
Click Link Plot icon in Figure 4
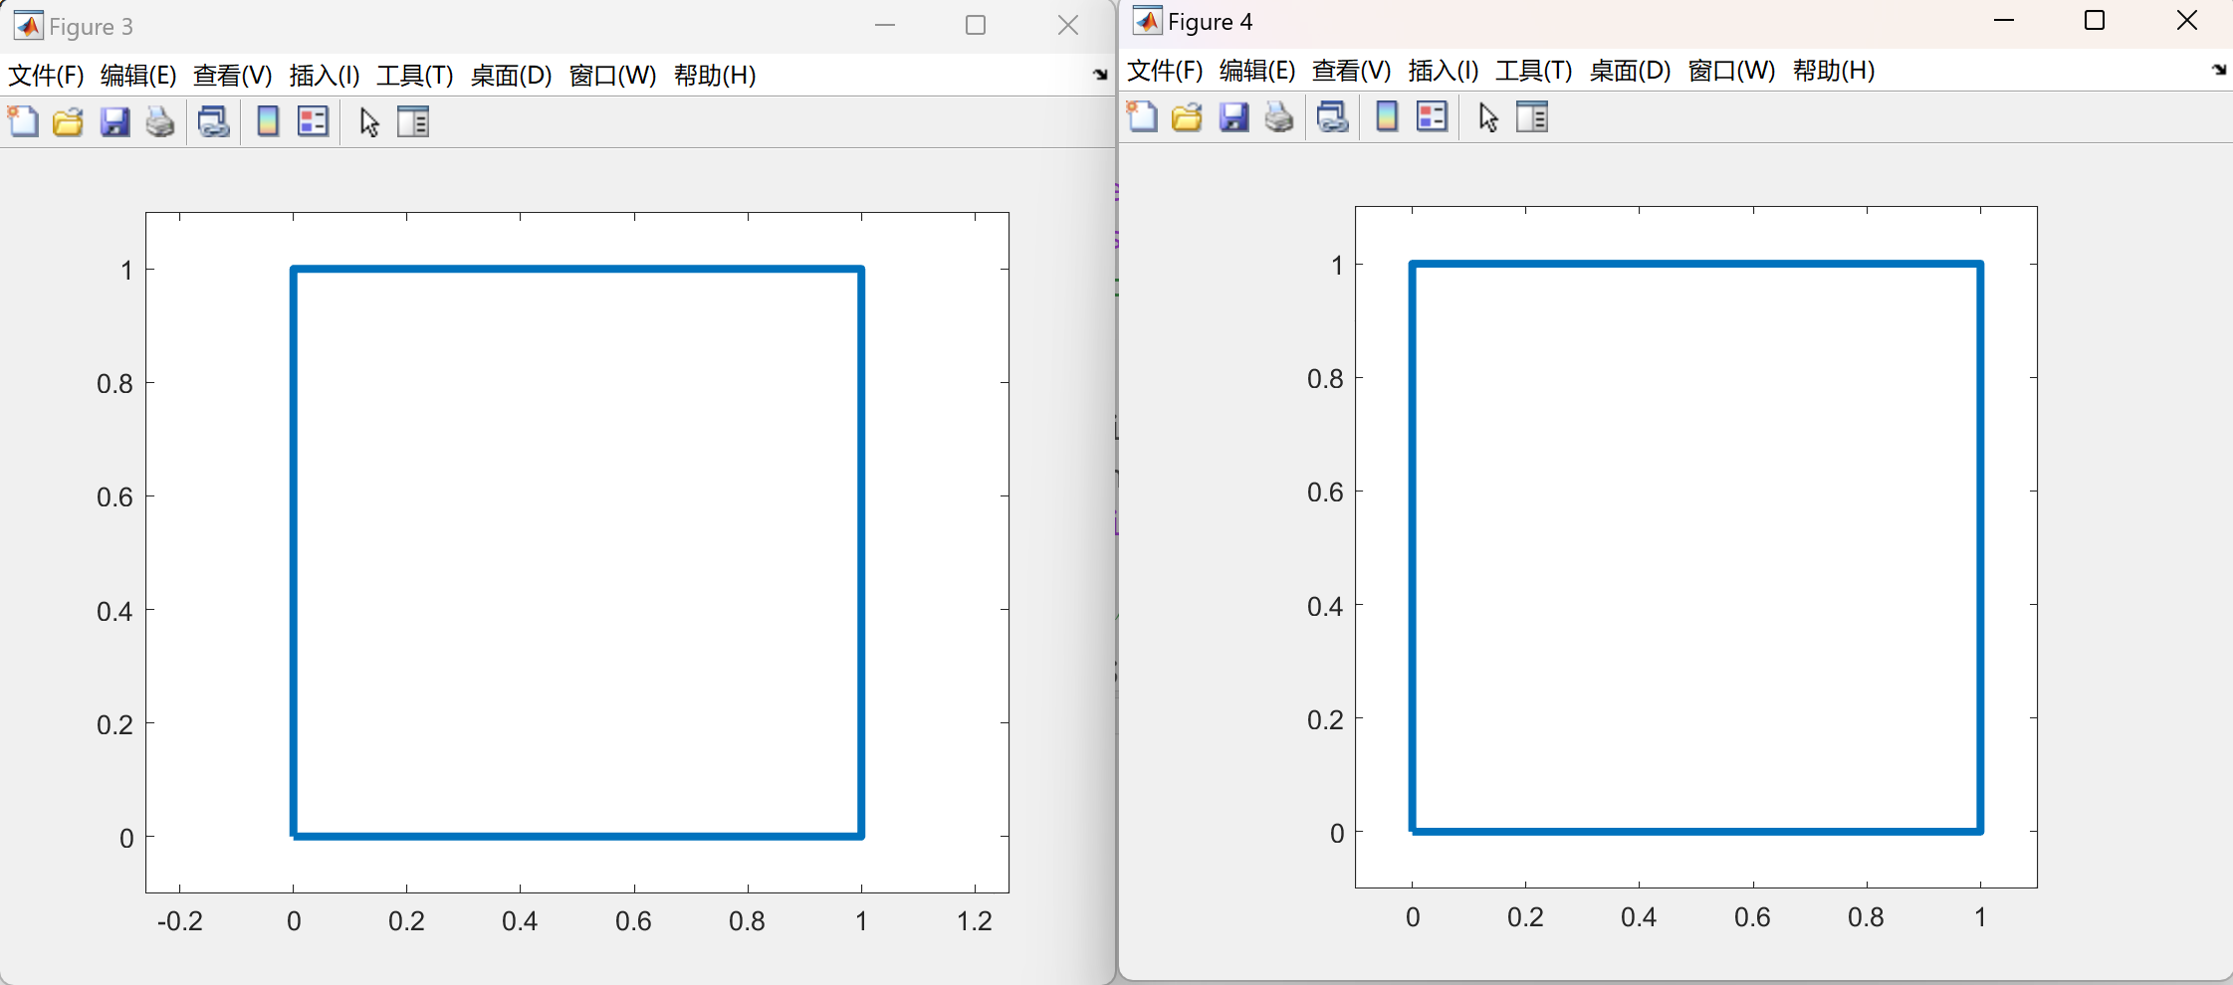(1332, 116)
